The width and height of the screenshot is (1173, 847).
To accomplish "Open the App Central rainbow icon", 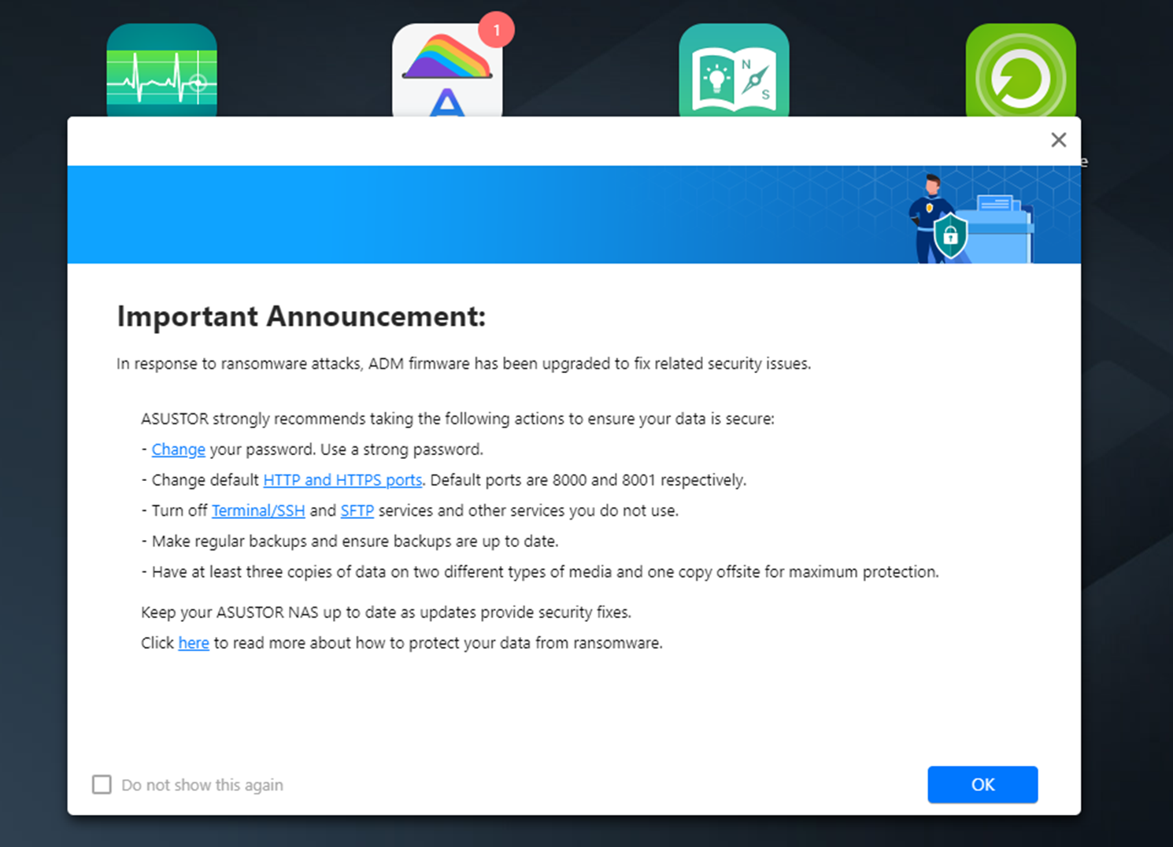I will click(447, 71).
